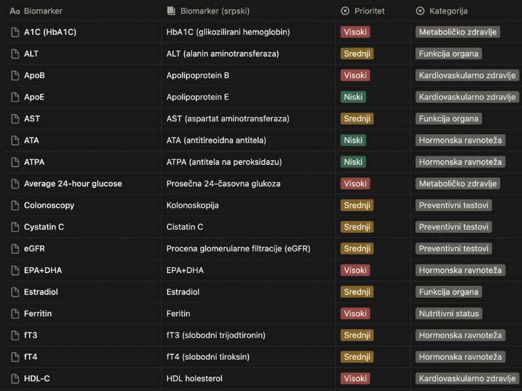Click the Nutritivni status category tag
The width and height of the screenshot is (522, 391).
pyautogui.click(x=449, y=313)
